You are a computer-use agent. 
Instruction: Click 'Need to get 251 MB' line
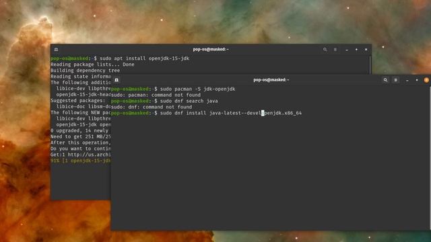pyautogui.click(x=81, y=136)
